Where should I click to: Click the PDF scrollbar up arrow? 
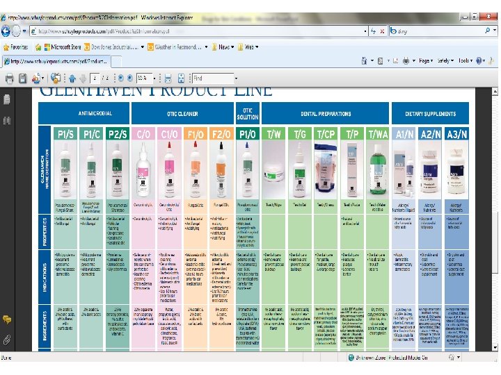(495, 92)
